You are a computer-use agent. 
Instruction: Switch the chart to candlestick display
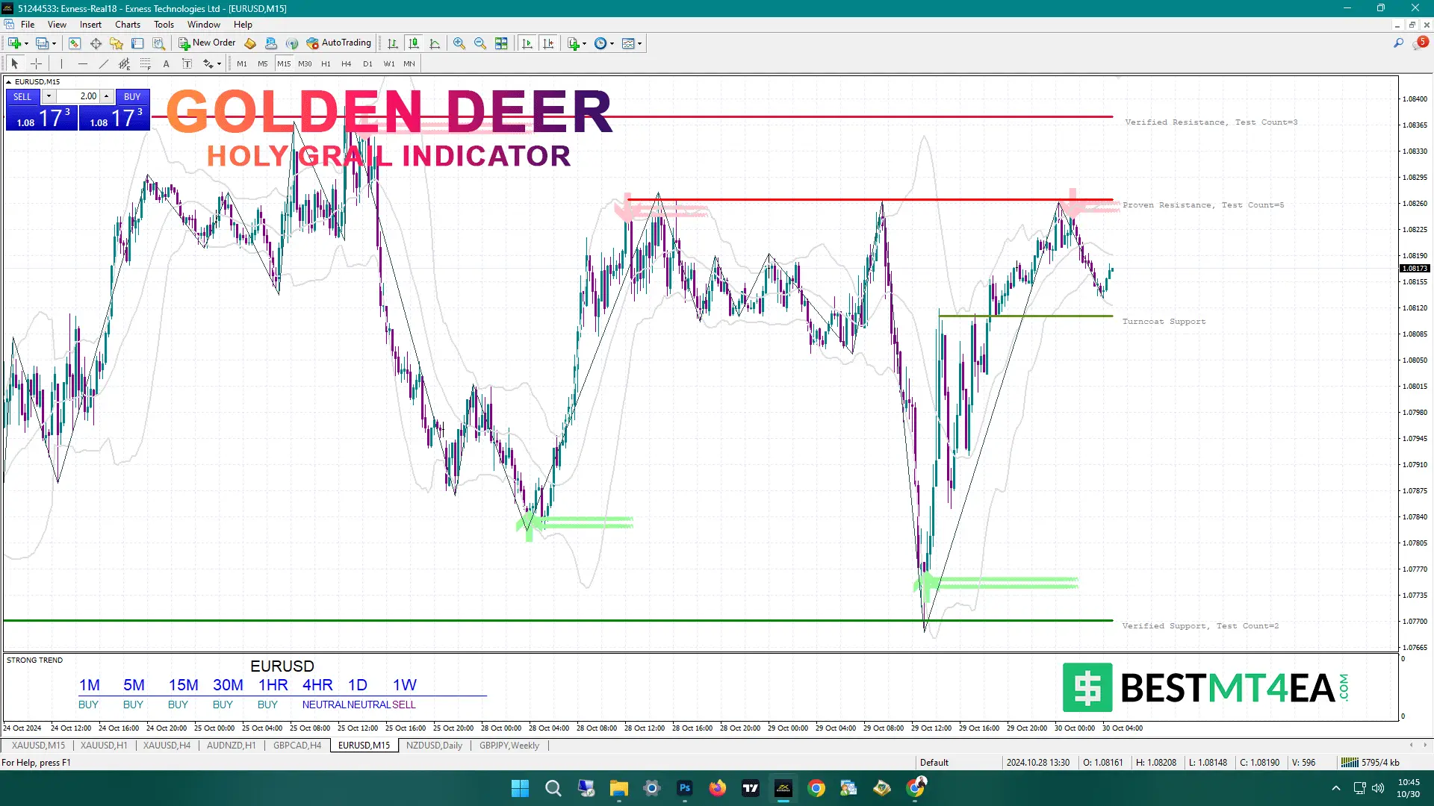[415, 43]
